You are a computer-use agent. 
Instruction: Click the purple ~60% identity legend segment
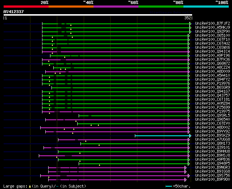point(116,7)
